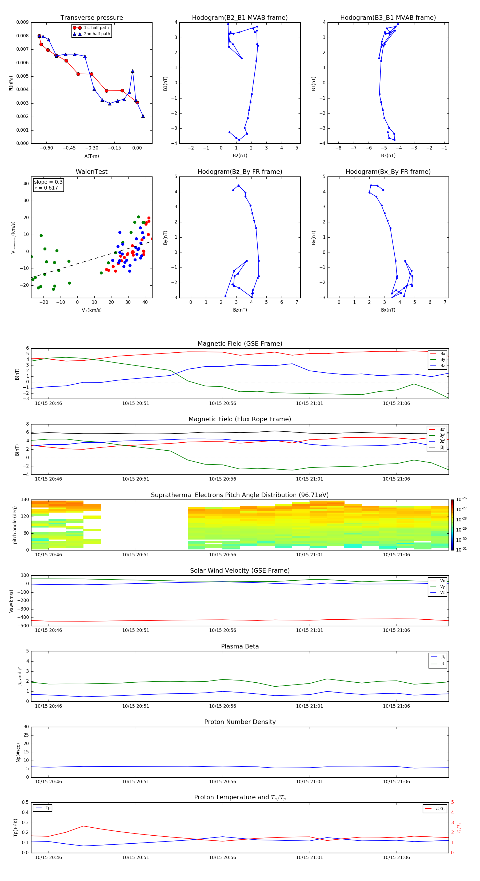Click the Te/Tp legend entry

click(x=435, y=808)
